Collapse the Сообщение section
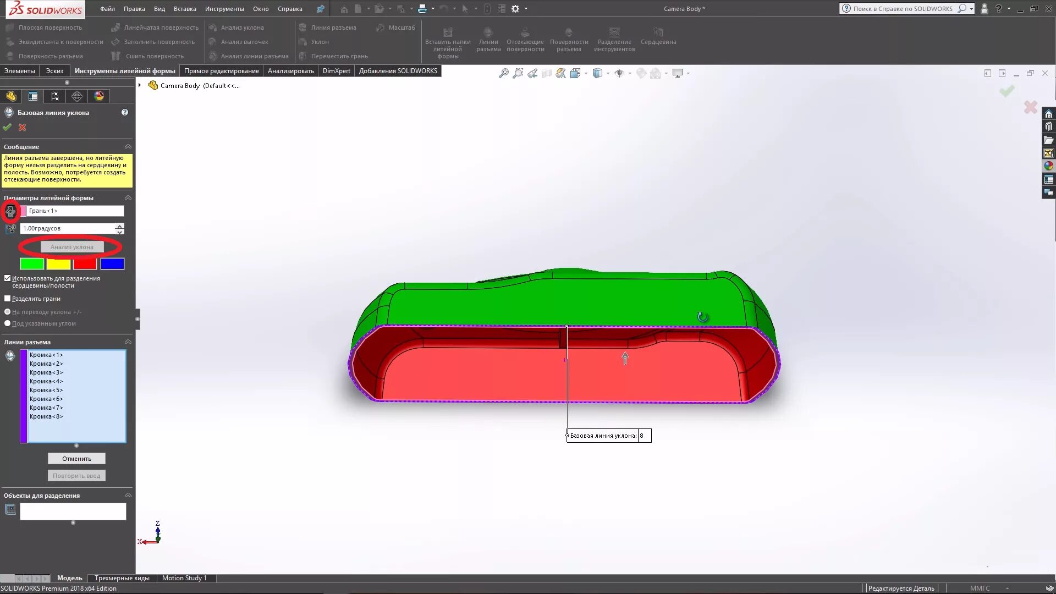Viewport: 1056px width, 594px height. coord(128,147)
